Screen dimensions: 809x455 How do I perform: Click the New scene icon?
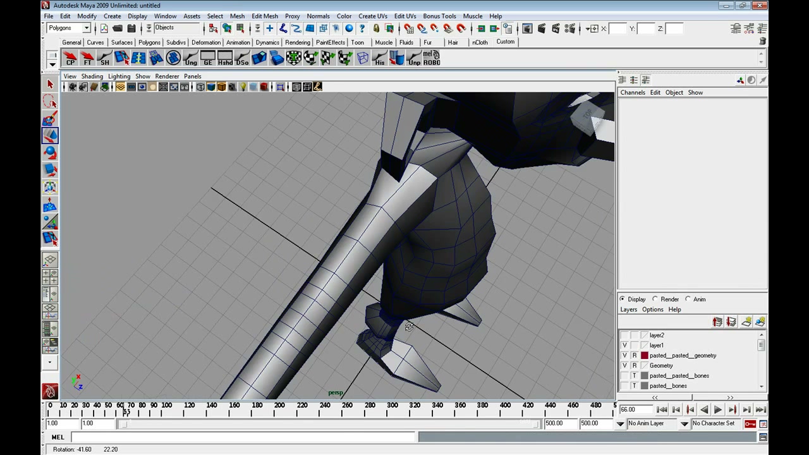tap(104, 28)
